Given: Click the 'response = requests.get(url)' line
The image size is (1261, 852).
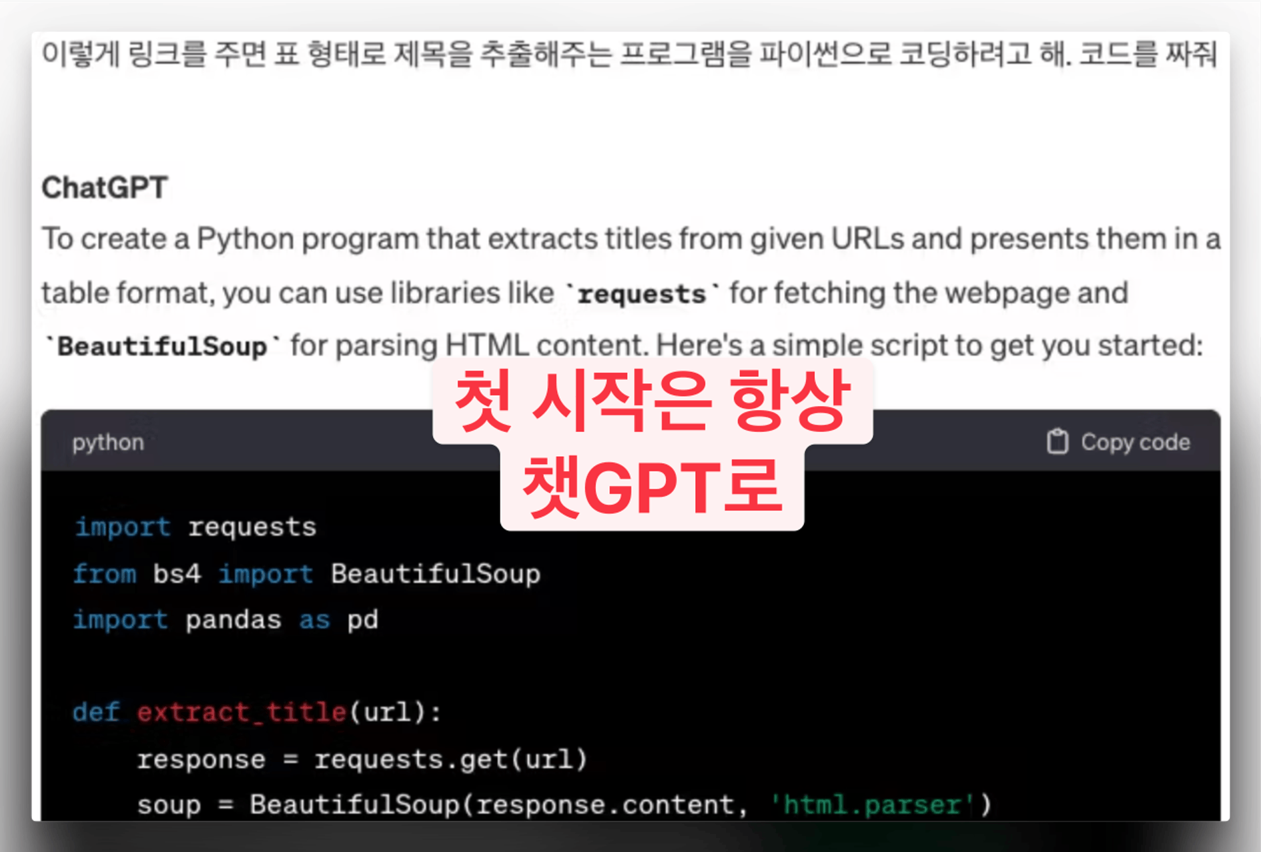Looking at the screenshot, I should pyautogui.click(x=362, y=759).
